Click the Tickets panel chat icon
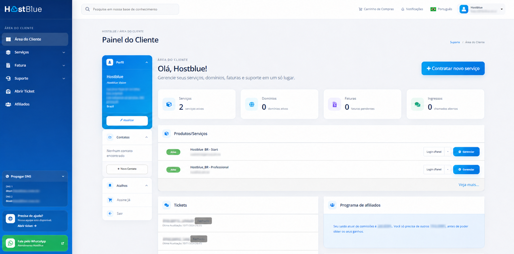 [x=166, y=205]
